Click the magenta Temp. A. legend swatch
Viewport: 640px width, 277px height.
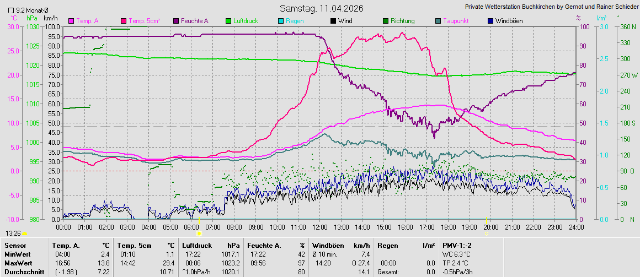tap(71, 21)
